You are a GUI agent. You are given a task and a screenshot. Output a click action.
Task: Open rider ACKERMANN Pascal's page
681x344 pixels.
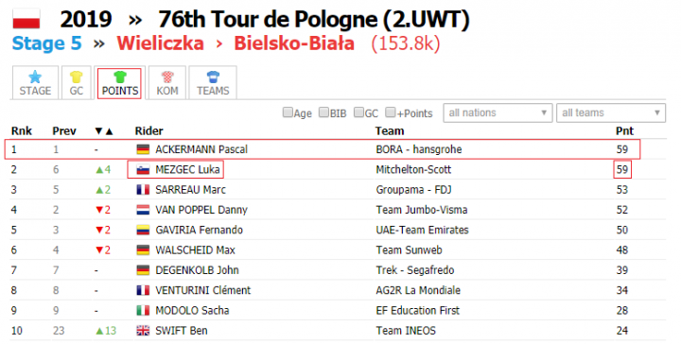[x=201, y=149]
